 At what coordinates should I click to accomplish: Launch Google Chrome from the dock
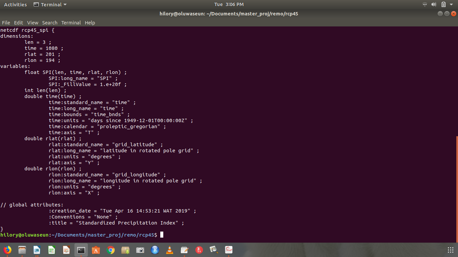(111, 250)
